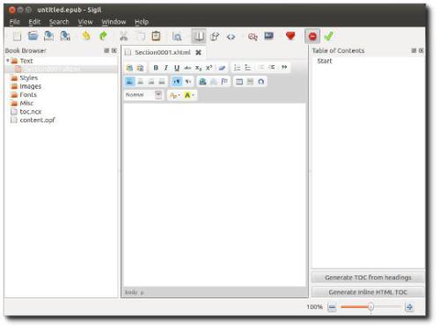Create a new book with the New icon
The height and width of the screenshot is (330, 440).
click(17, 36)
